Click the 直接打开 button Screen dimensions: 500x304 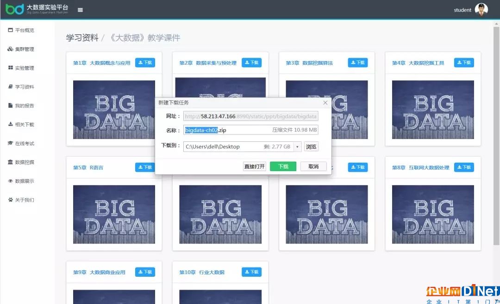pos(255,166)
